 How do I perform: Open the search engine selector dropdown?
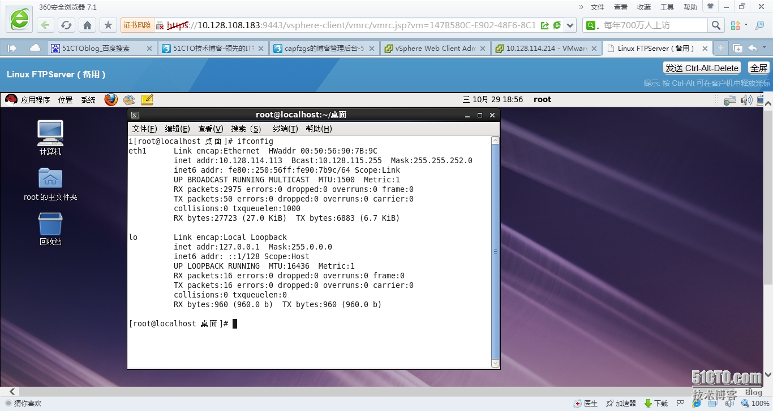point(592,25)
